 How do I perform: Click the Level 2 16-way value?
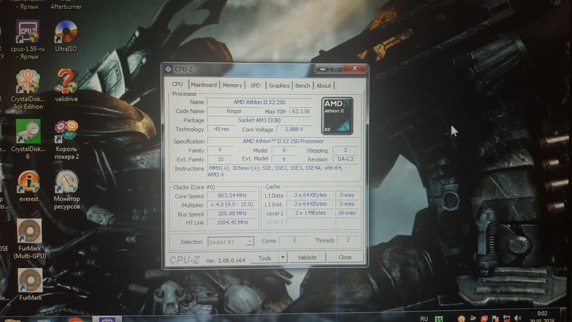pos(347,213)
